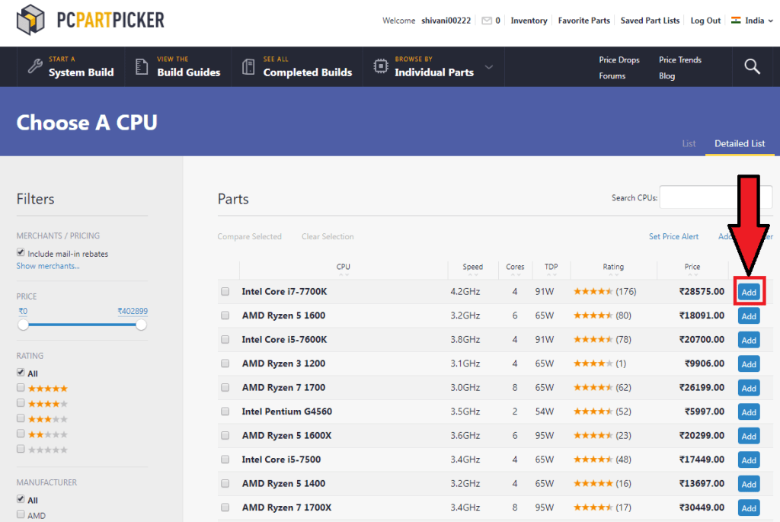
Task: Check the five-star rating filter
Action: point(21,387)
